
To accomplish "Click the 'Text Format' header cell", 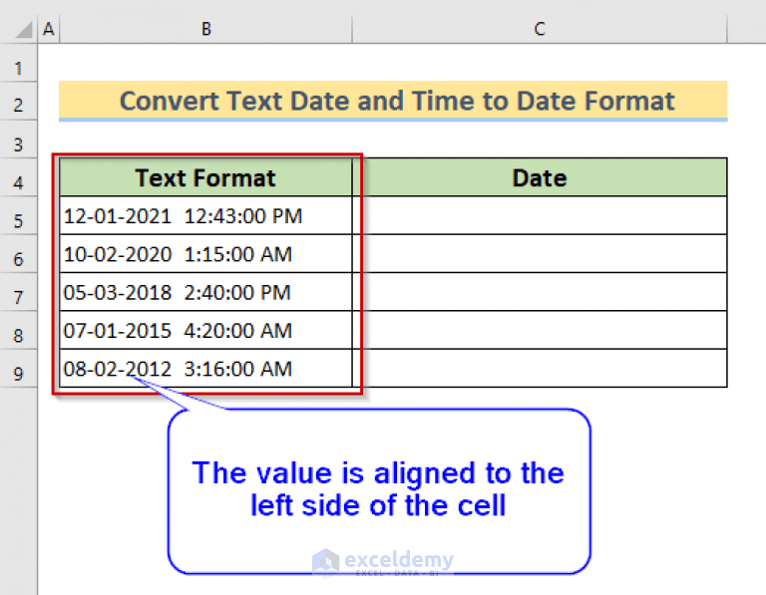I will (205, 177).
